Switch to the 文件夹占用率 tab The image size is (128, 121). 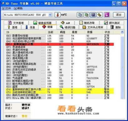tap(93, 27)
